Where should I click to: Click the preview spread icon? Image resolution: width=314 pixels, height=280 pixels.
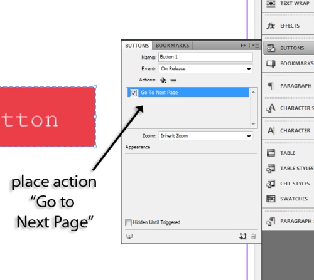(129, 236)
